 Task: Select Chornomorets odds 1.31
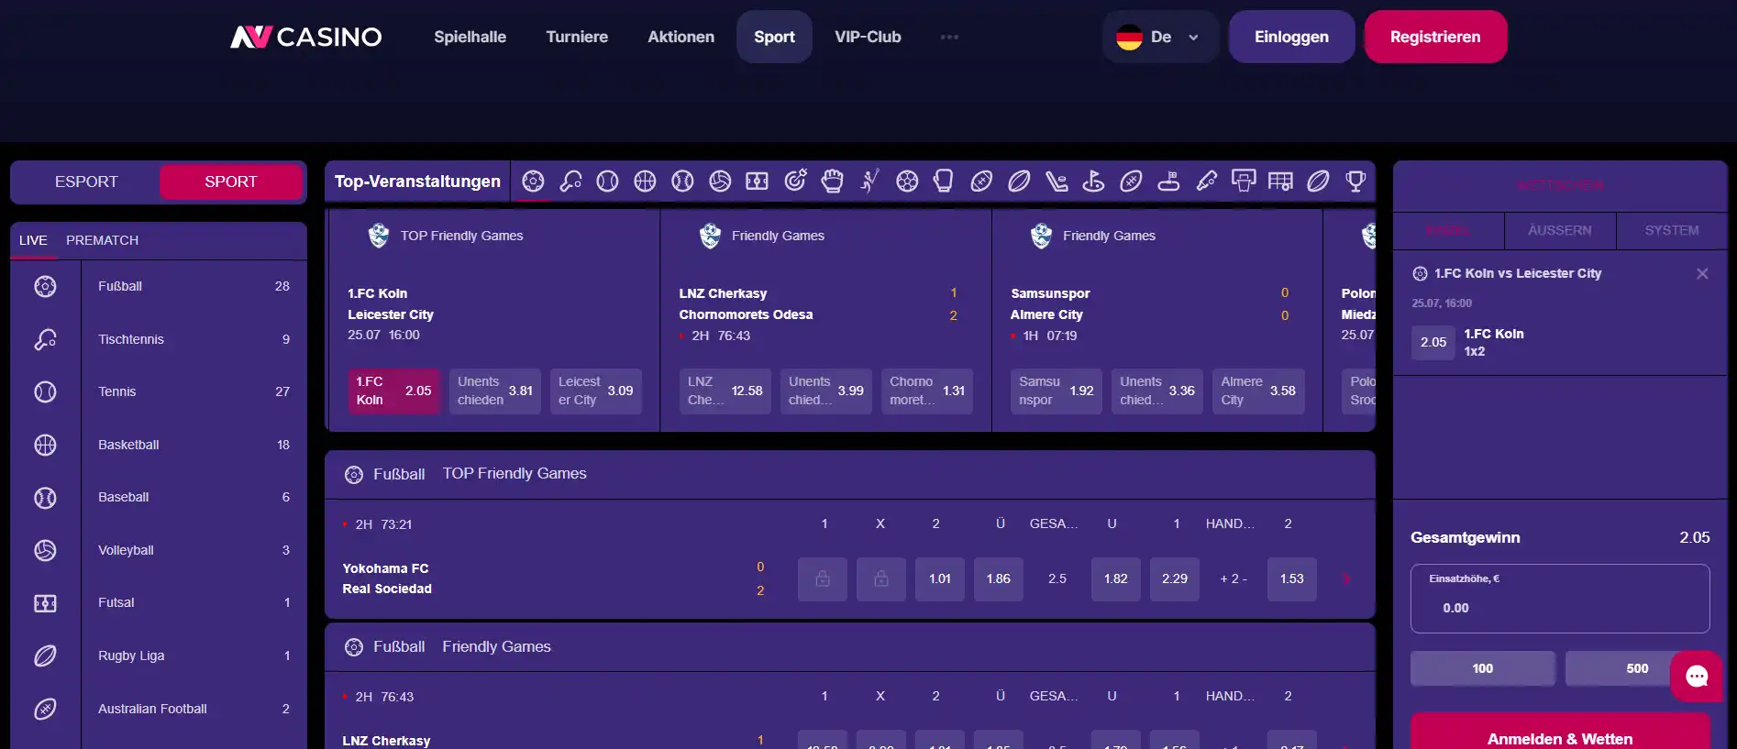pos(926,391)
